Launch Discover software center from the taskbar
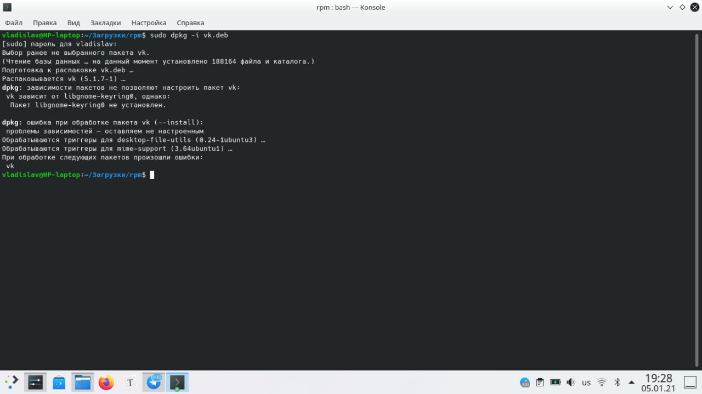Viewport: 702px width, 394px height. pyautogui.click(x=59, y=382)
